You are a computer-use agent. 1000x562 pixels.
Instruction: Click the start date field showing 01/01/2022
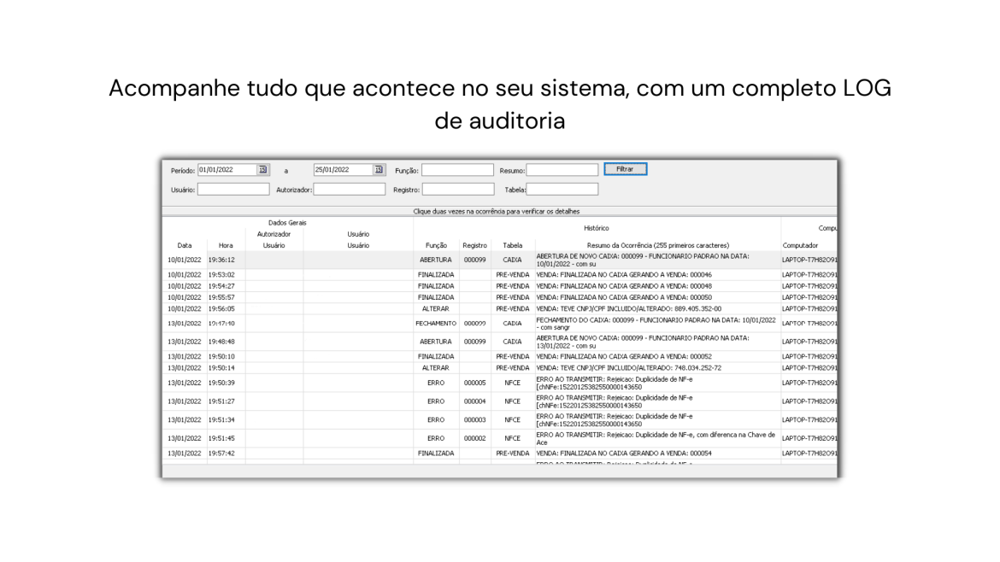(x=226, y=169)
